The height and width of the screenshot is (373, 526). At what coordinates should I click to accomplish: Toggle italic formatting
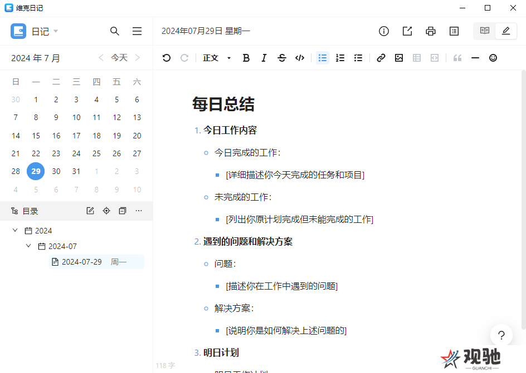pos(264,58)
